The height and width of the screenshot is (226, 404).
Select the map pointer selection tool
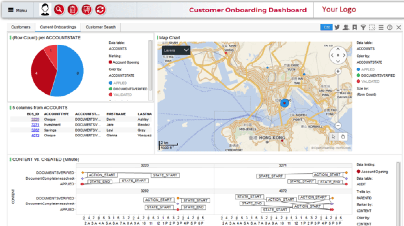coord(334,136)
